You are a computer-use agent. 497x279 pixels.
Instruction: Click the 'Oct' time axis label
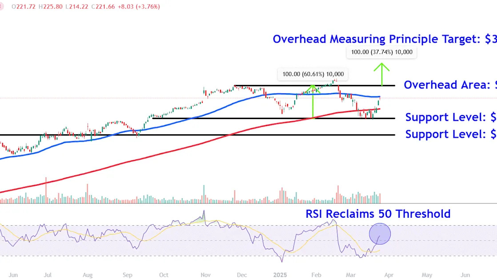(164, 275)
